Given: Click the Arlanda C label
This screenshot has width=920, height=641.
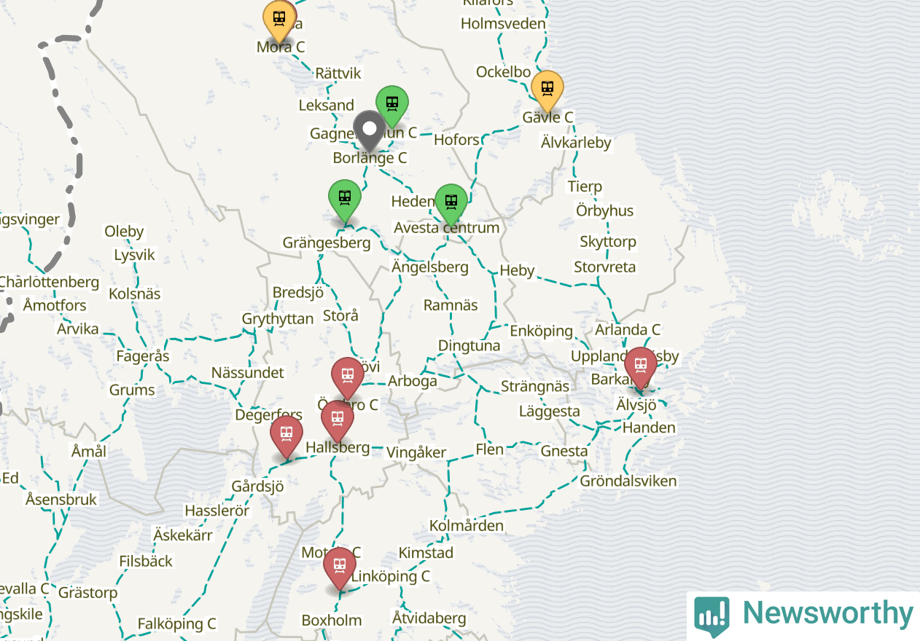Looking at the screenshot, I should (x=628, y=329).
